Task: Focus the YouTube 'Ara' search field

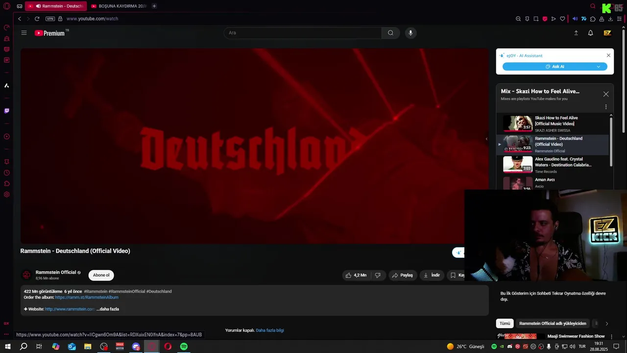Action: [302, 33]
